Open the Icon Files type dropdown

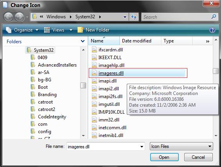(x=181, y=146)
